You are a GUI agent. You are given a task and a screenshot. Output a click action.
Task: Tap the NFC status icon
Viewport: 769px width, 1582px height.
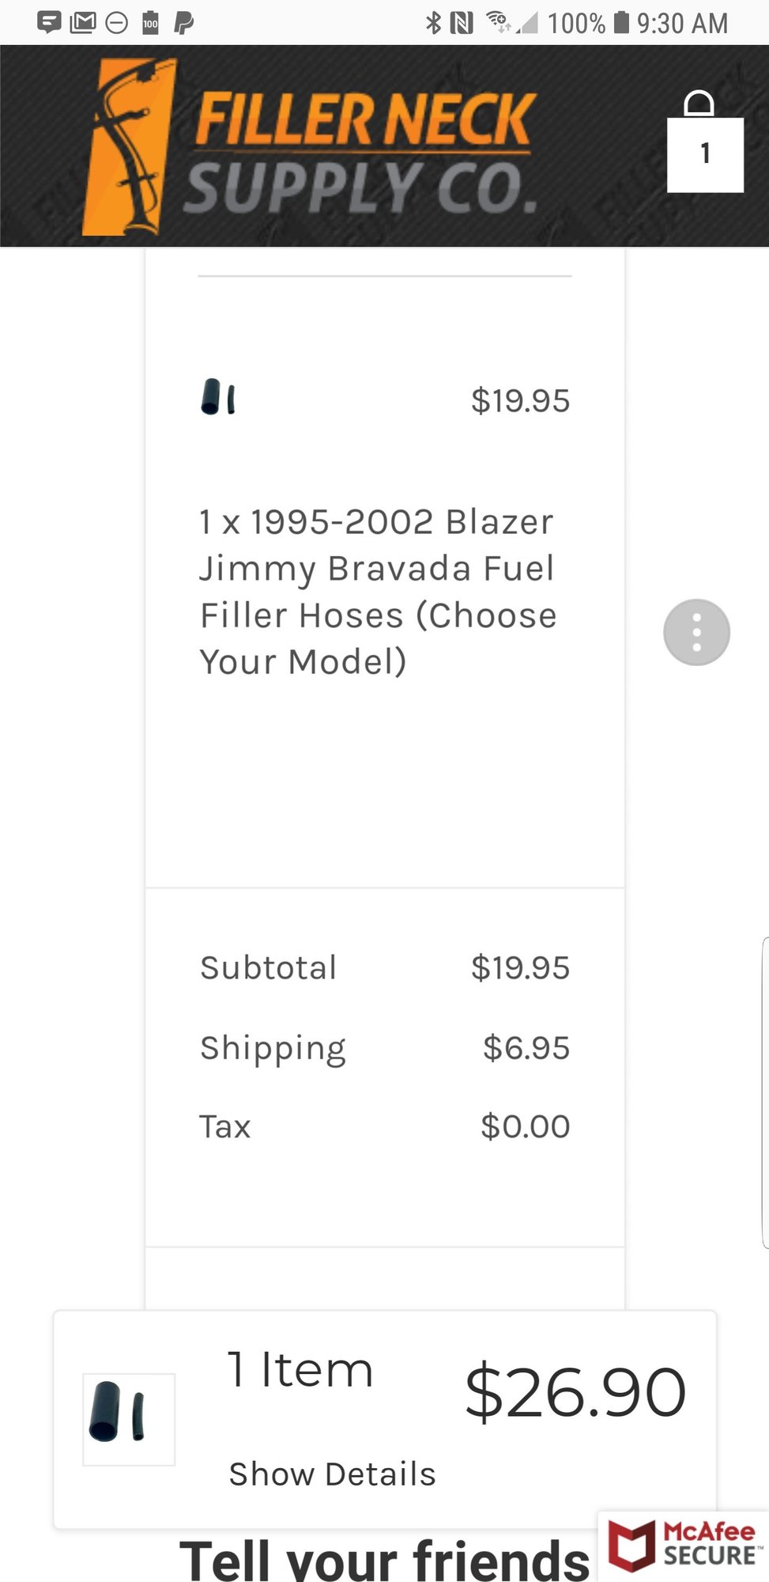click(462, 23)
